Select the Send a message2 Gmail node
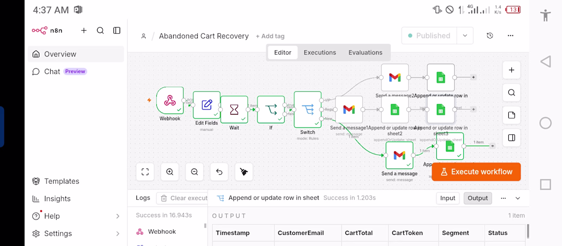 pos(394,77)
